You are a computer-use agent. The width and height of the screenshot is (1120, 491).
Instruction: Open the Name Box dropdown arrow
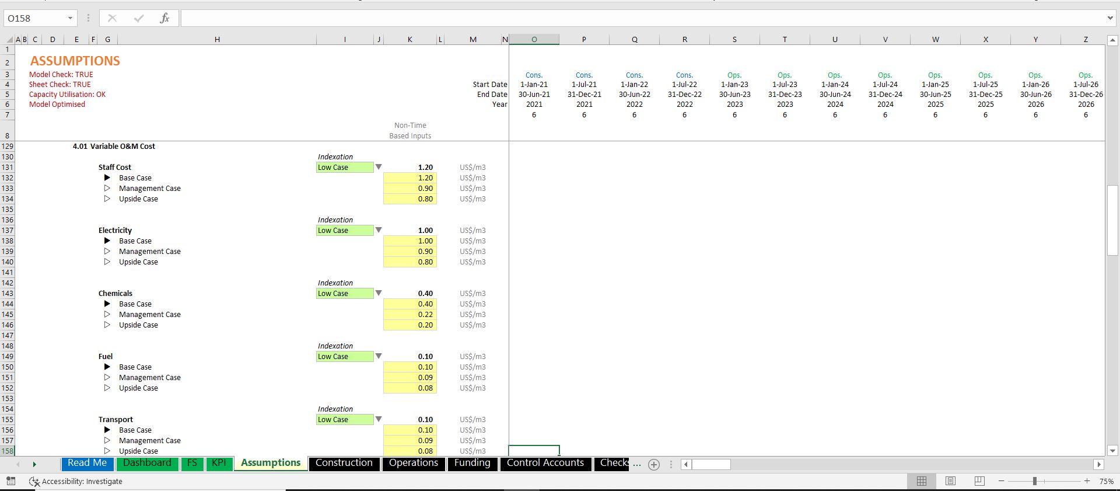tap(70, 18)
